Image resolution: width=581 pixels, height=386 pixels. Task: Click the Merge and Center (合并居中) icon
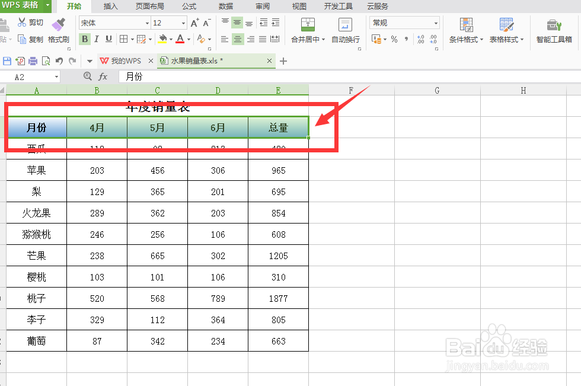tap(308, 24)
